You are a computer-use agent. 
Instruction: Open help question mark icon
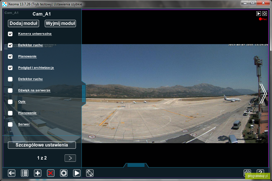click(x=260, y=173)
